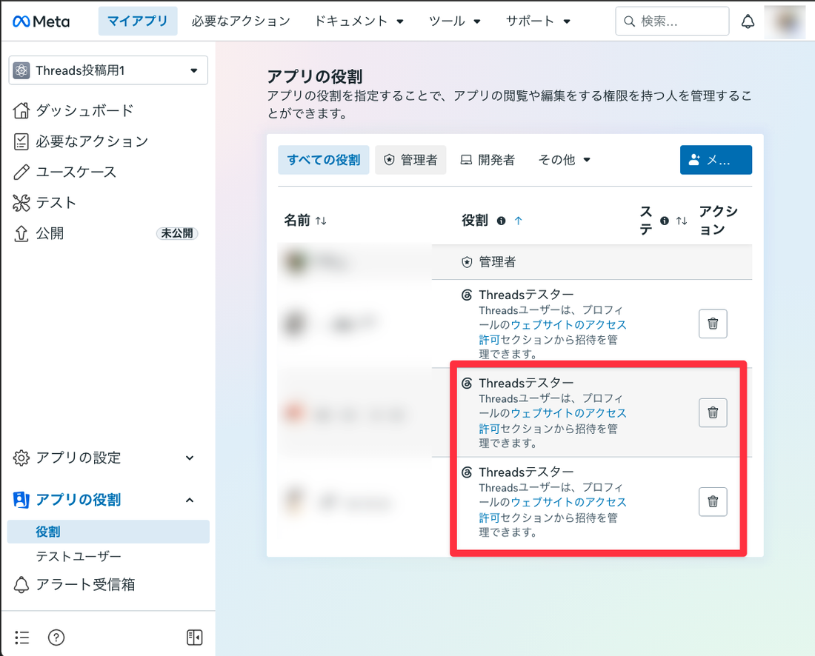
Task: Expand the ツール menu
Action: click(x=455, y=21)
